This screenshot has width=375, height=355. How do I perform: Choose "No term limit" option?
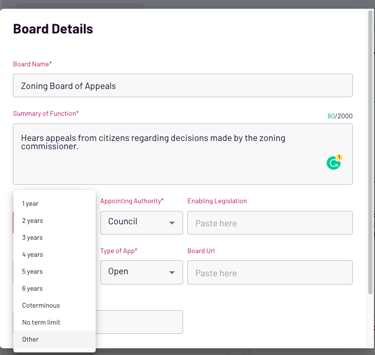[x=41, y=323]
